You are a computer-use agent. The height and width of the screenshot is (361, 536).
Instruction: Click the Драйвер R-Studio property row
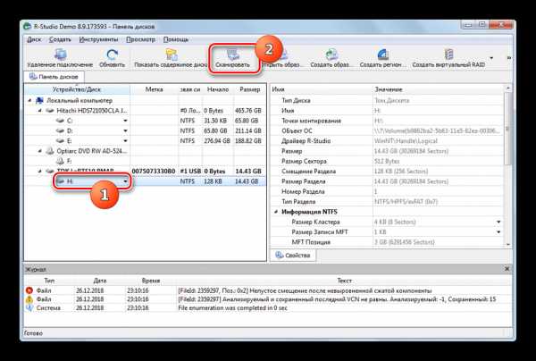[388, 141]
